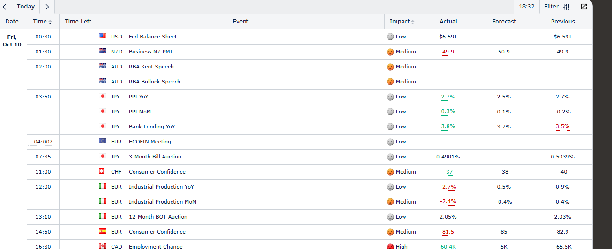The width and height of the screenshot is (612, 249).
Task: Go to previous day with left arrow
Action: point(5,7)
